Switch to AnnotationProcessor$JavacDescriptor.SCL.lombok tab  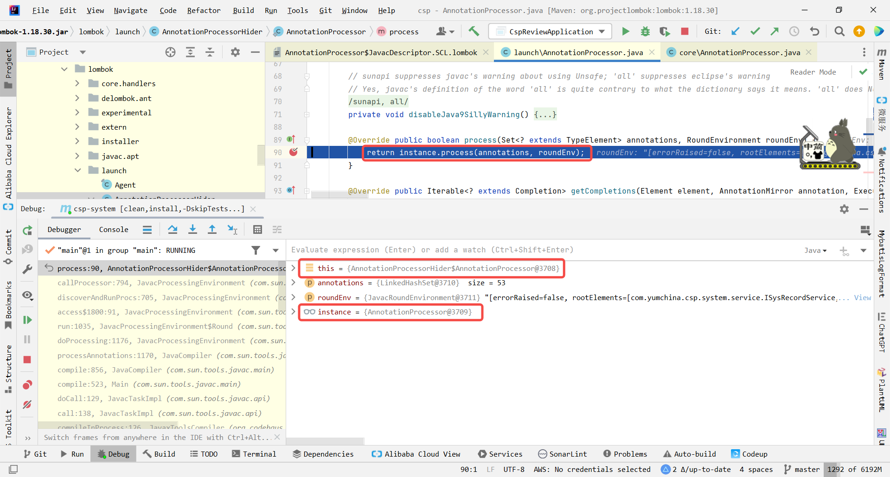point(381,52)
